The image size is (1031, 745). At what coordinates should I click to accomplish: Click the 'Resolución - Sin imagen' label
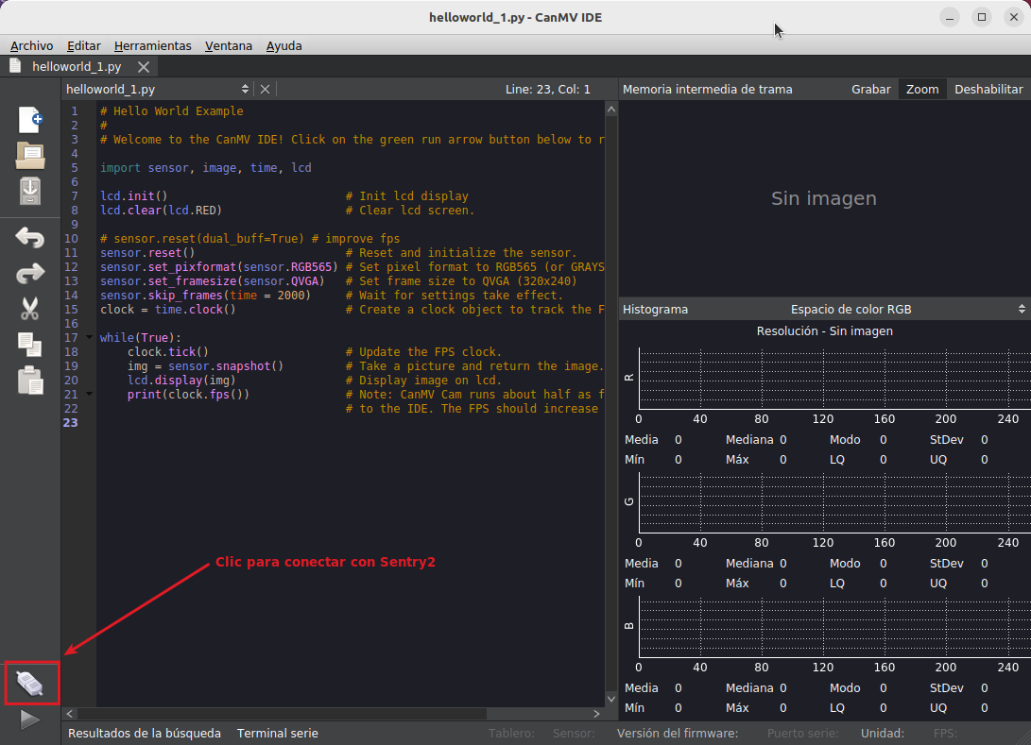[x=825, y=331]
